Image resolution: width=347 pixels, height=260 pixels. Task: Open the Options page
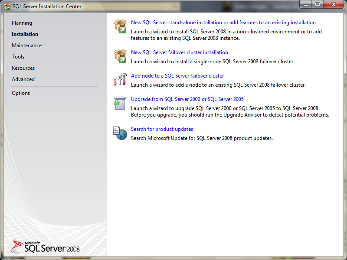[x=22, y=93]
